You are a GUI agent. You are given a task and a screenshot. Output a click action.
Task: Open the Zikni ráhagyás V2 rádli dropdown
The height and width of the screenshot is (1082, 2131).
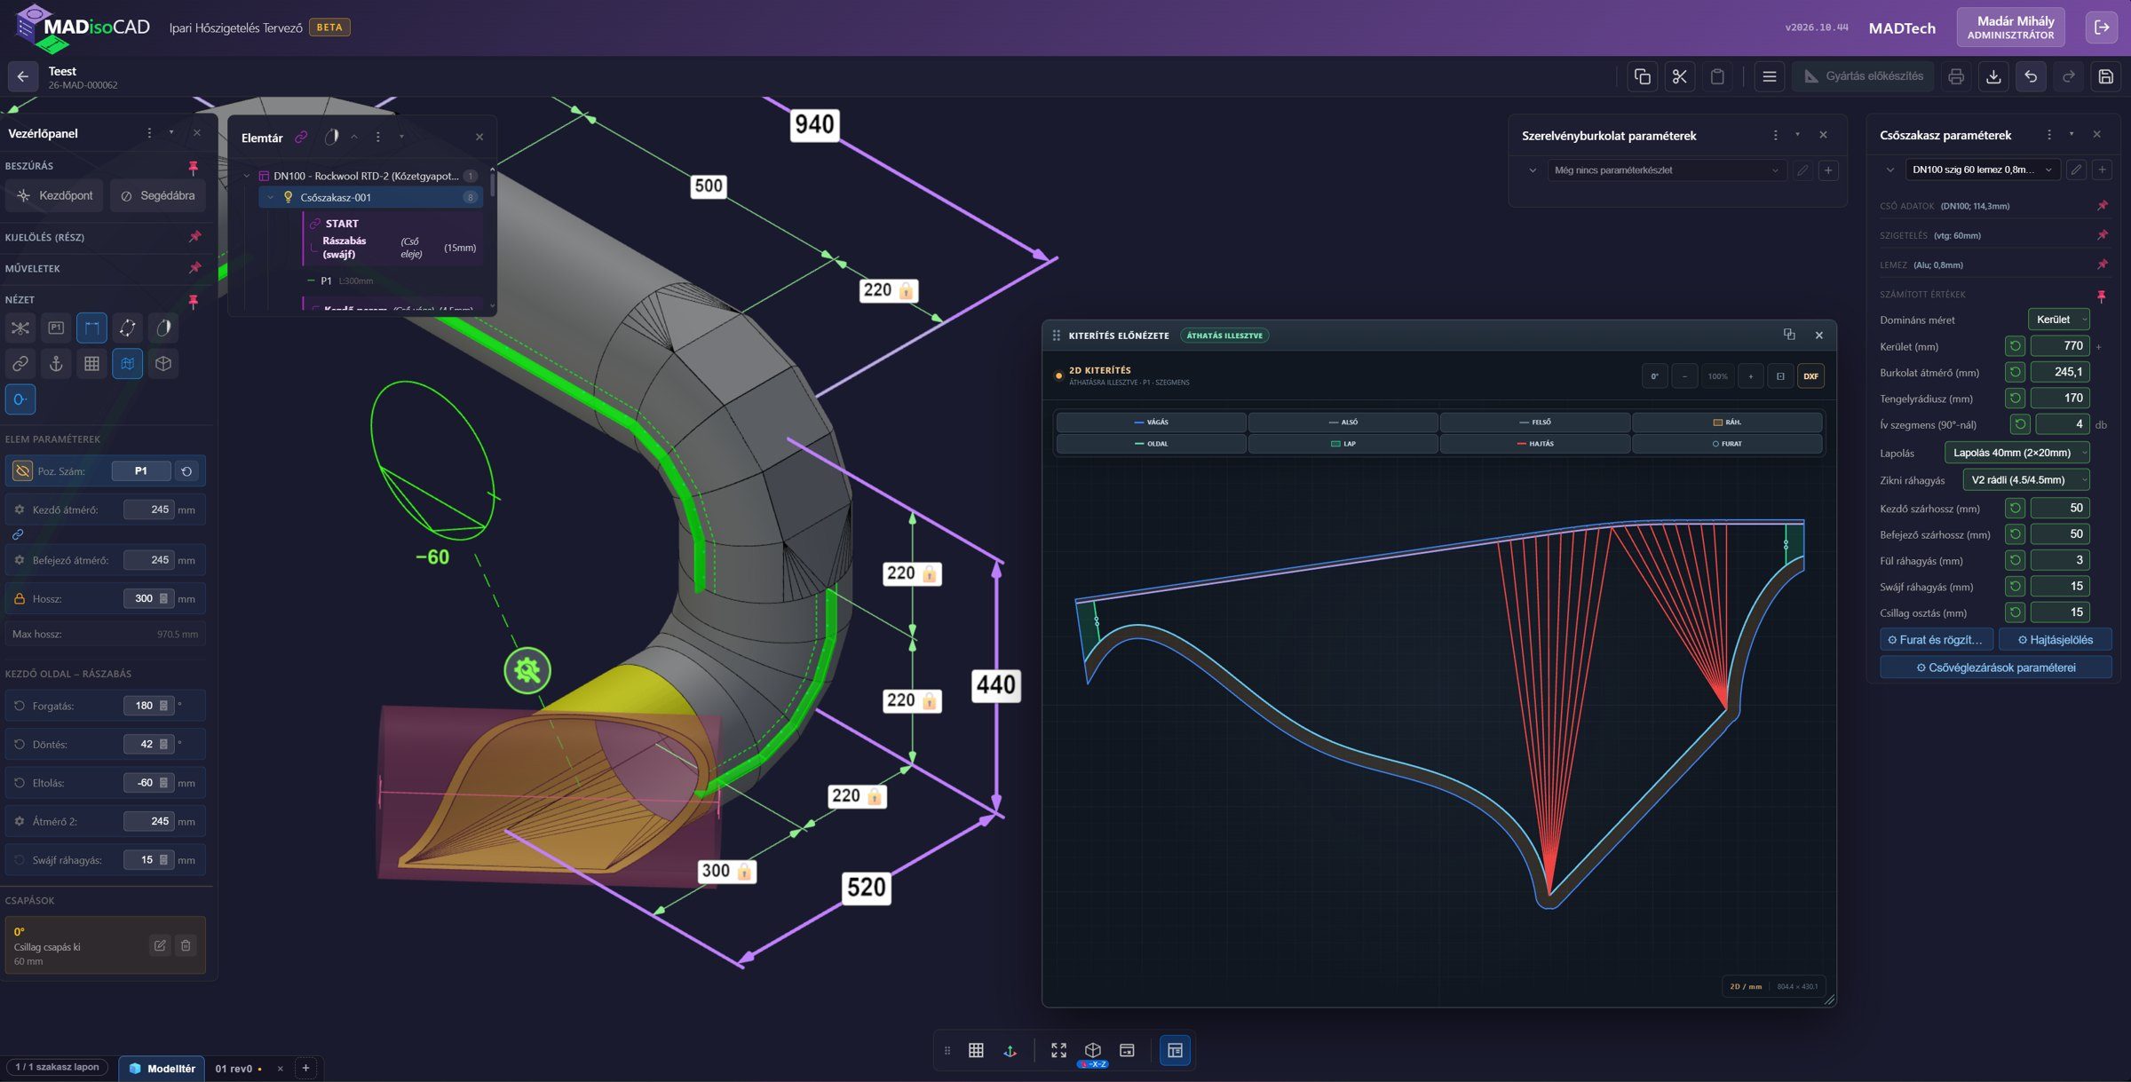pos(2025,479)
